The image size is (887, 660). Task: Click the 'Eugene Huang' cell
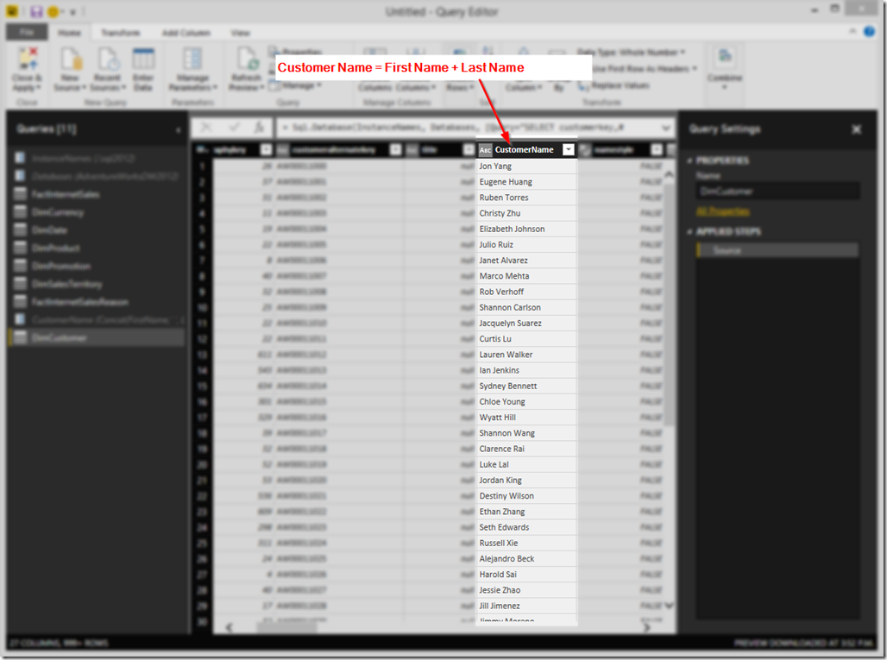(x=526, y=182)
